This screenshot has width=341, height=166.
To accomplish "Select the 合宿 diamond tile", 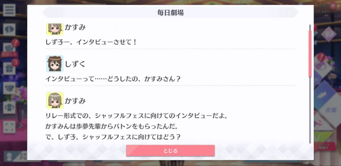I will [332, 111].
